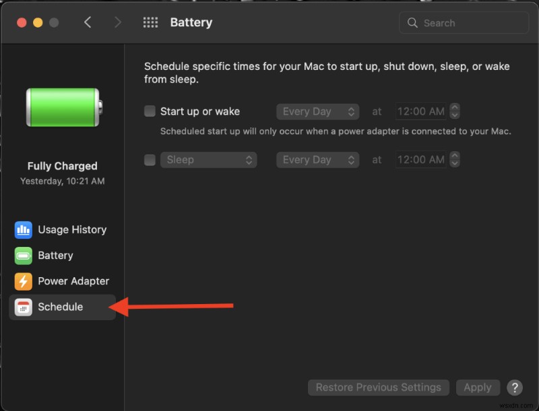Click the Apply button
The width and height of the screenshot is (539, 411).
click(x=478, y=387)
